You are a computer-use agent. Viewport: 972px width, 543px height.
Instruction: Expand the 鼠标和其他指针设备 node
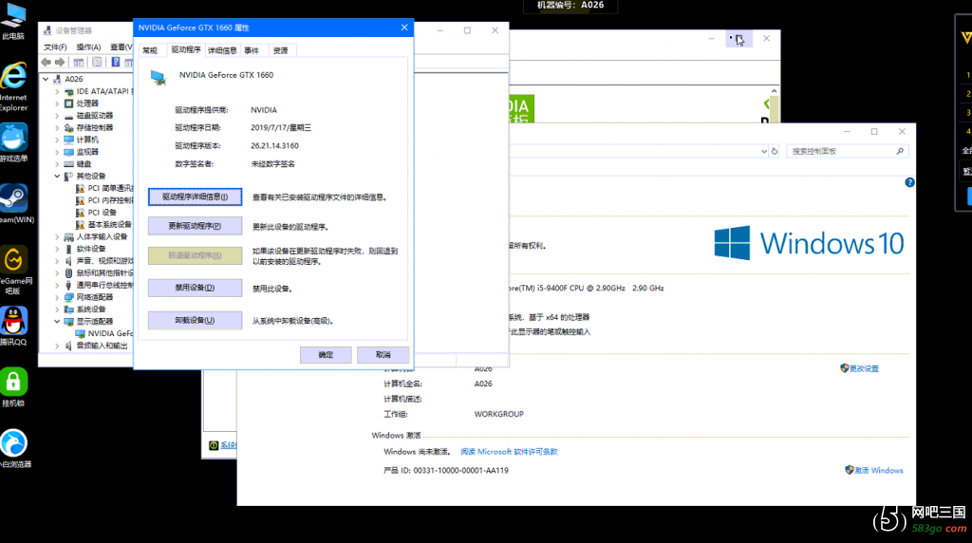57,272
